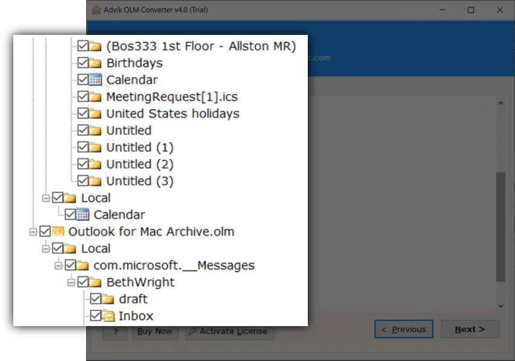
Task: Uncheck the Inbox checkbox
Action: pyautogui.click(x=96, y=316)
